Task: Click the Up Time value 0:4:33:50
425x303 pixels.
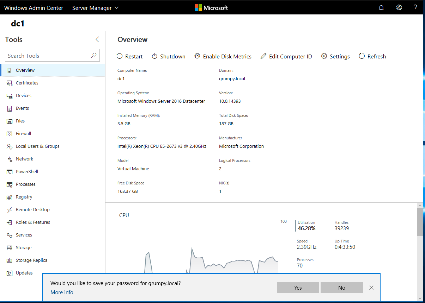Action: pos(345,247)
